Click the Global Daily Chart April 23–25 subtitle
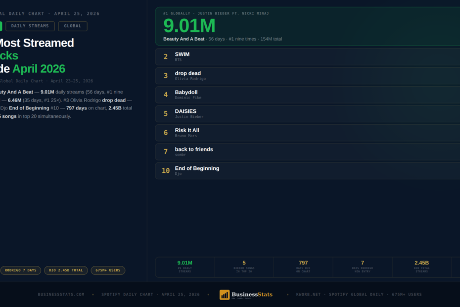The image size is (460, 307). (46, 81)
